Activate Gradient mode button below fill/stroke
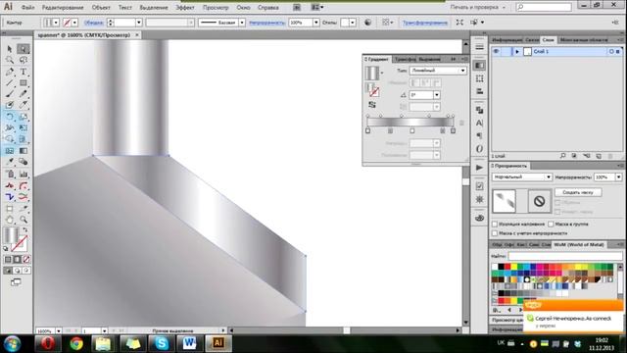627x353 pixels. [18, 260]
